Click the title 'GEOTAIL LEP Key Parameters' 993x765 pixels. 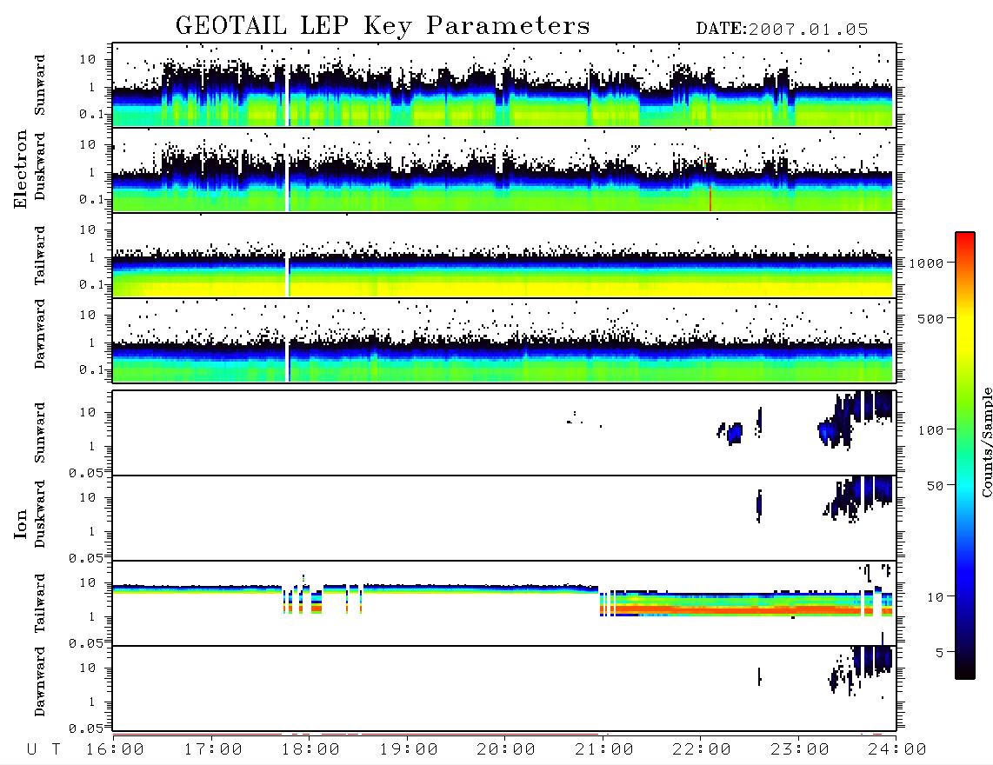[x=383, y=26]
